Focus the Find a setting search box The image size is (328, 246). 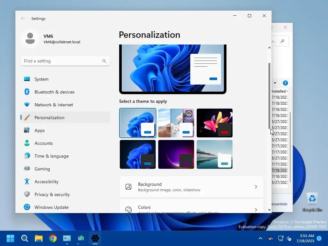(65, 61)
